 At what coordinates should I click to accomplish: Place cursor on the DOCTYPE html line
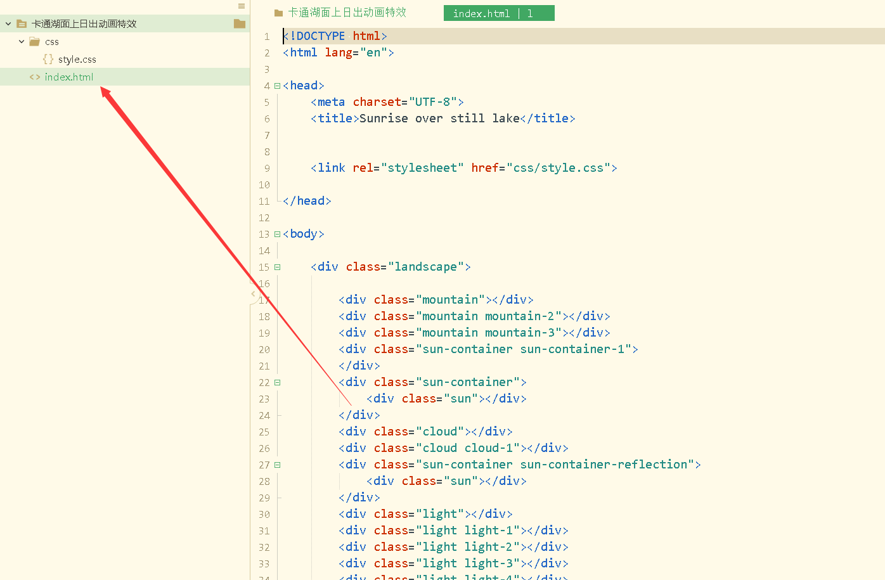pos(335,36)
